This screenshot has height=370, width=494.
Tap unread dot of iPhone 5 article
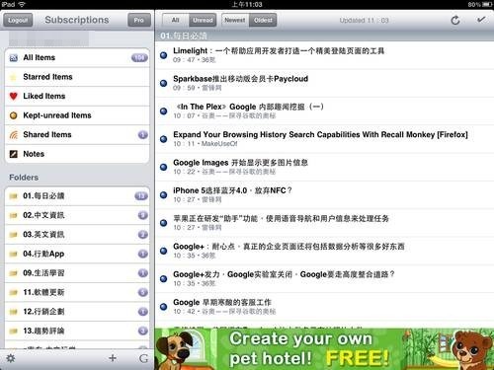pos(163,195)
